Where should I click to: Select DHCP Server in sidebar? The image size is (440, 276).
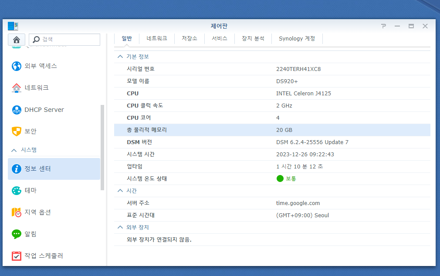54,110
